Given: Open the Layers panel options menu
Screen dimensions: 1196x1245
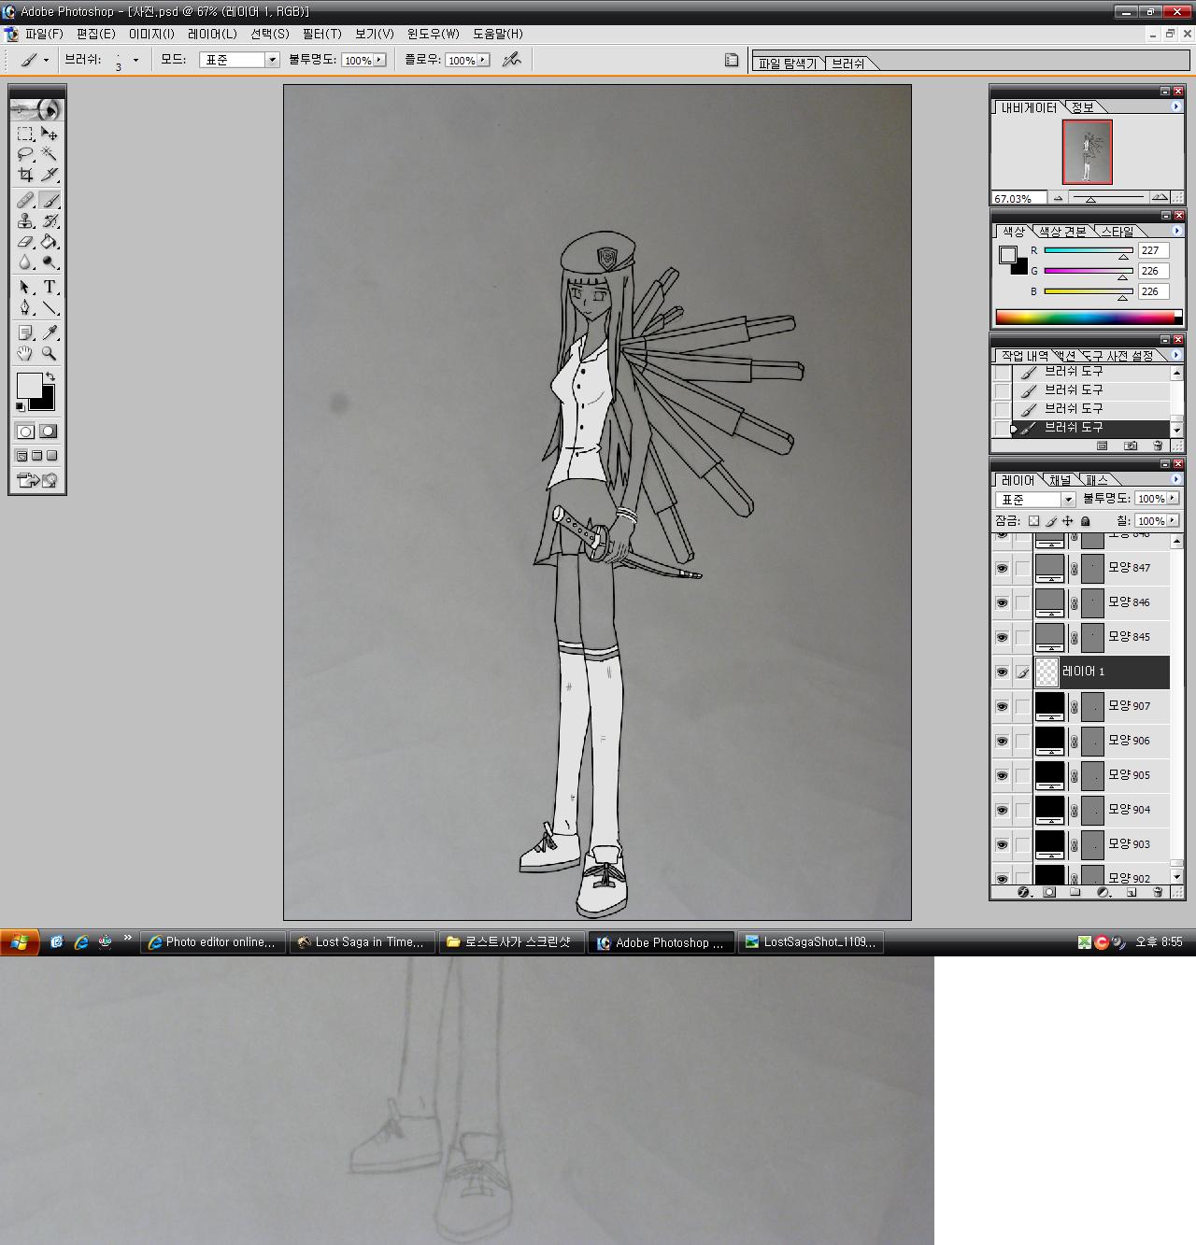Looking at the screenshot, I should (1176, 479).
